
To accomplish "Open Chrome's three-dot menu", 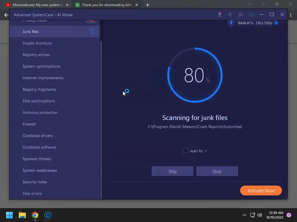I will pos(291,15).
